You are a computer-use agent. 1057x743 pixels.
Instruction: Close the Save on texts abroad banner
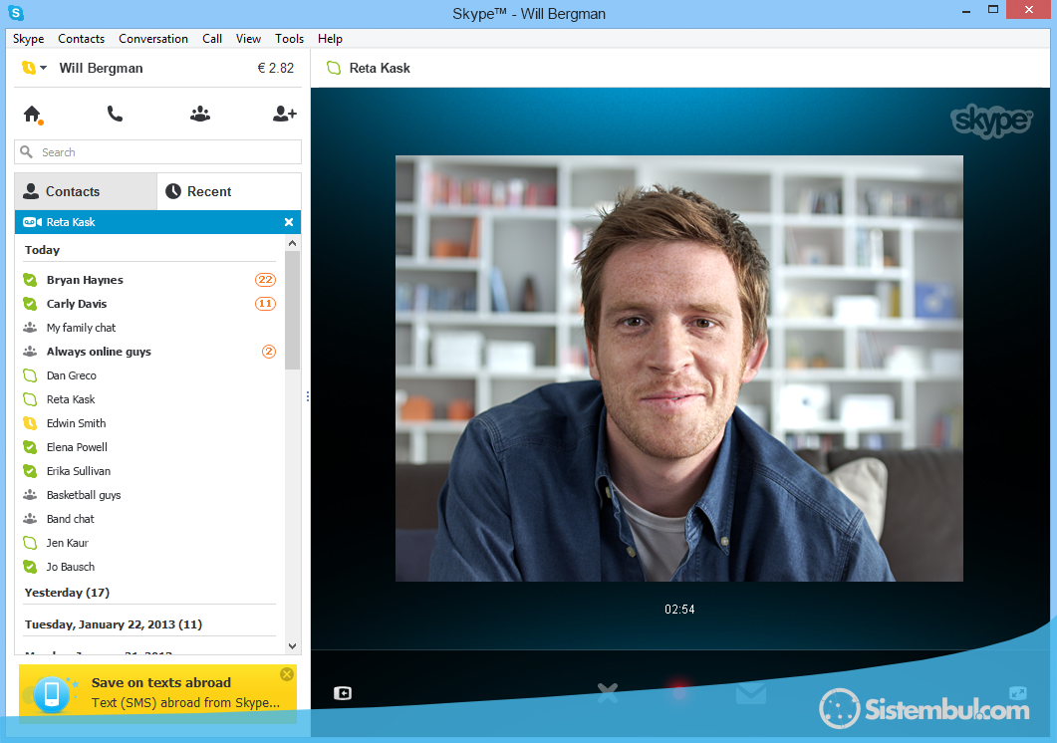[x=287, y=674]
